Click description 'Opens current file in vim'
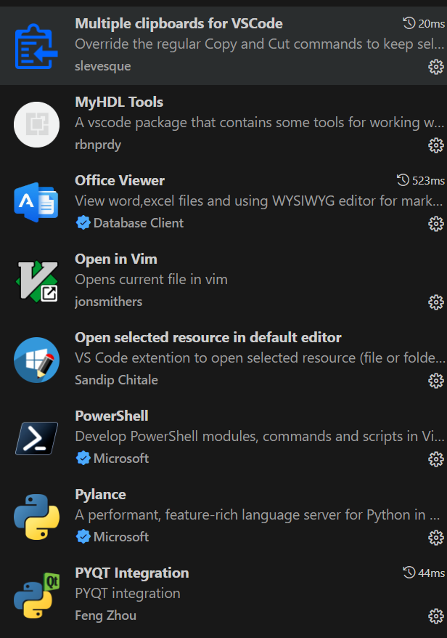The image size is (447, 638). (x=151, y=280)
